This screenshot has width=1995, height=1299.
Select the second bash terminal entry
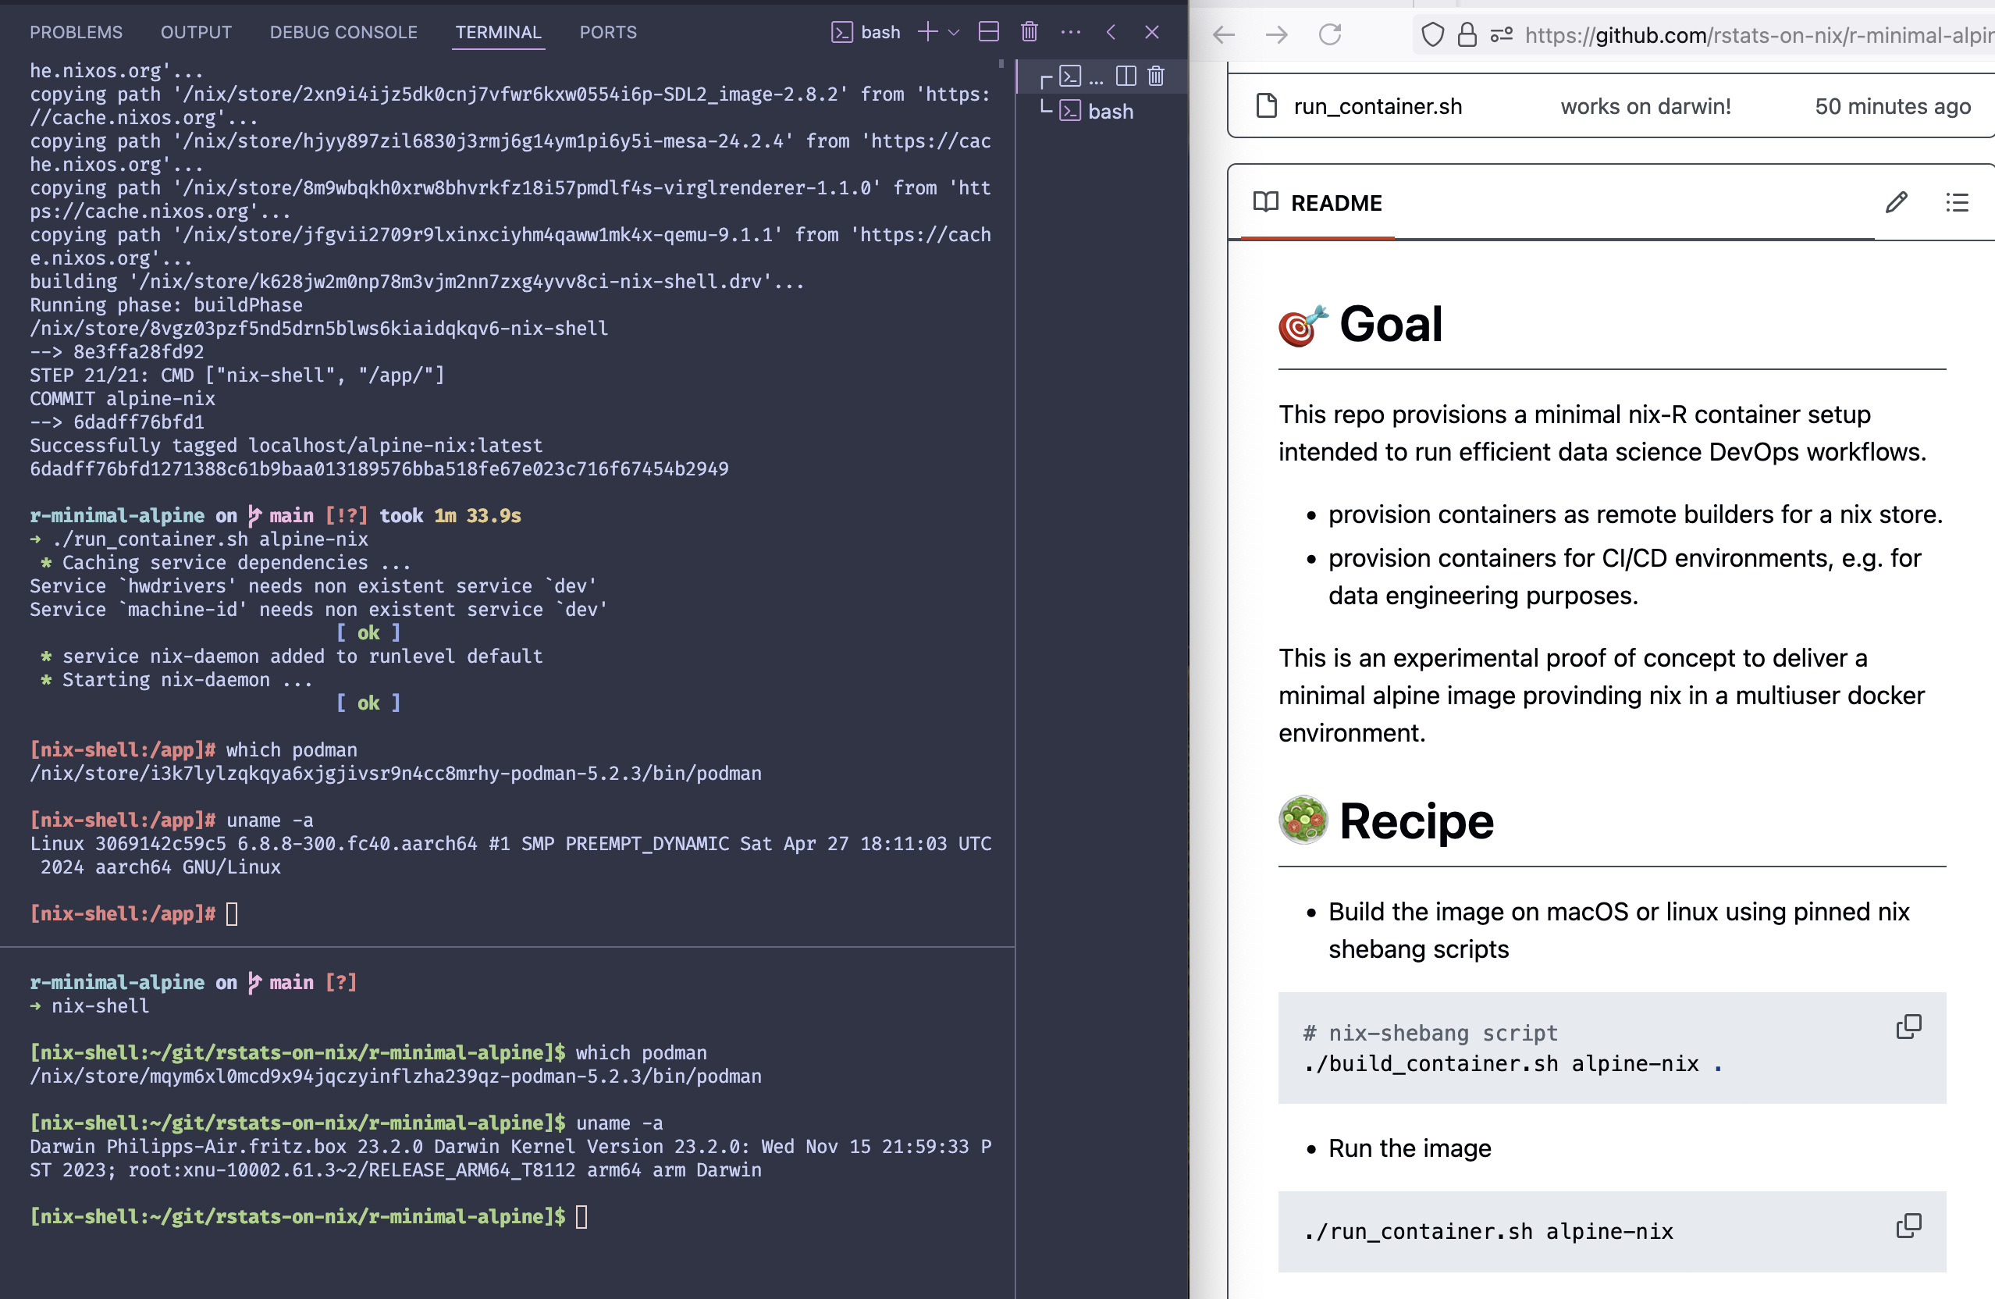1109,112
